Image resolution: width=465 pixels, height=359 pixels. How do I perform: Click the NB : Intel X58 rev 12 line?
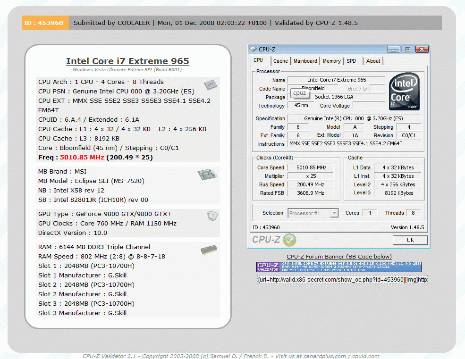71,190
